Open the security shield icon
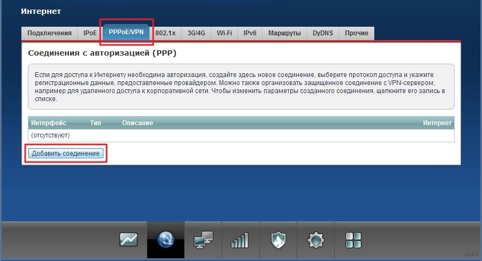This screenshot has height=261, width=482. point(278,240)
